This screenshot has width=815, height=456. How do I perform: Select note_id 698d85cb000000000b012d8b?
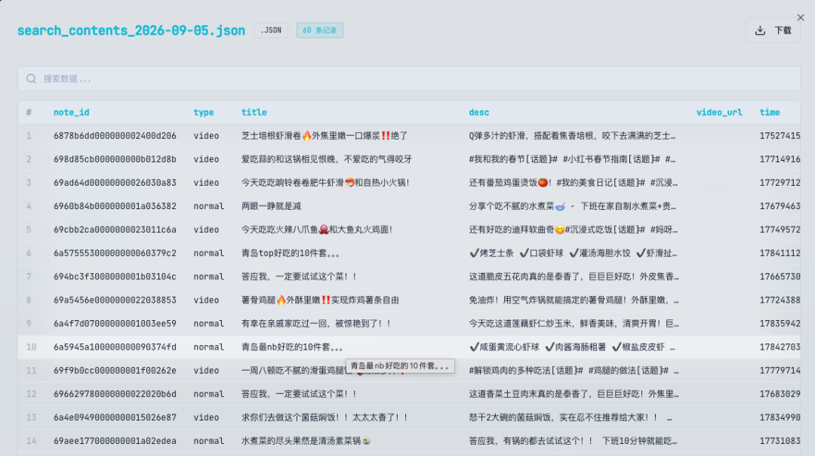tap(115, 159)
